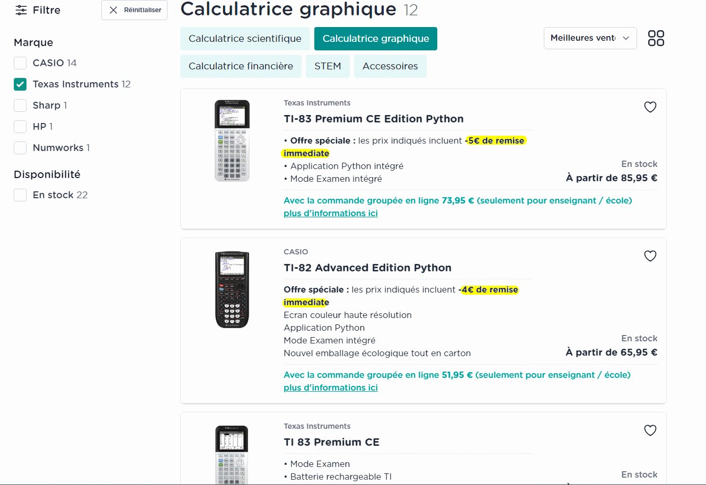Switch to grid view icon
Viewport: 706px width, 485px height.
[x=656, y=38]
